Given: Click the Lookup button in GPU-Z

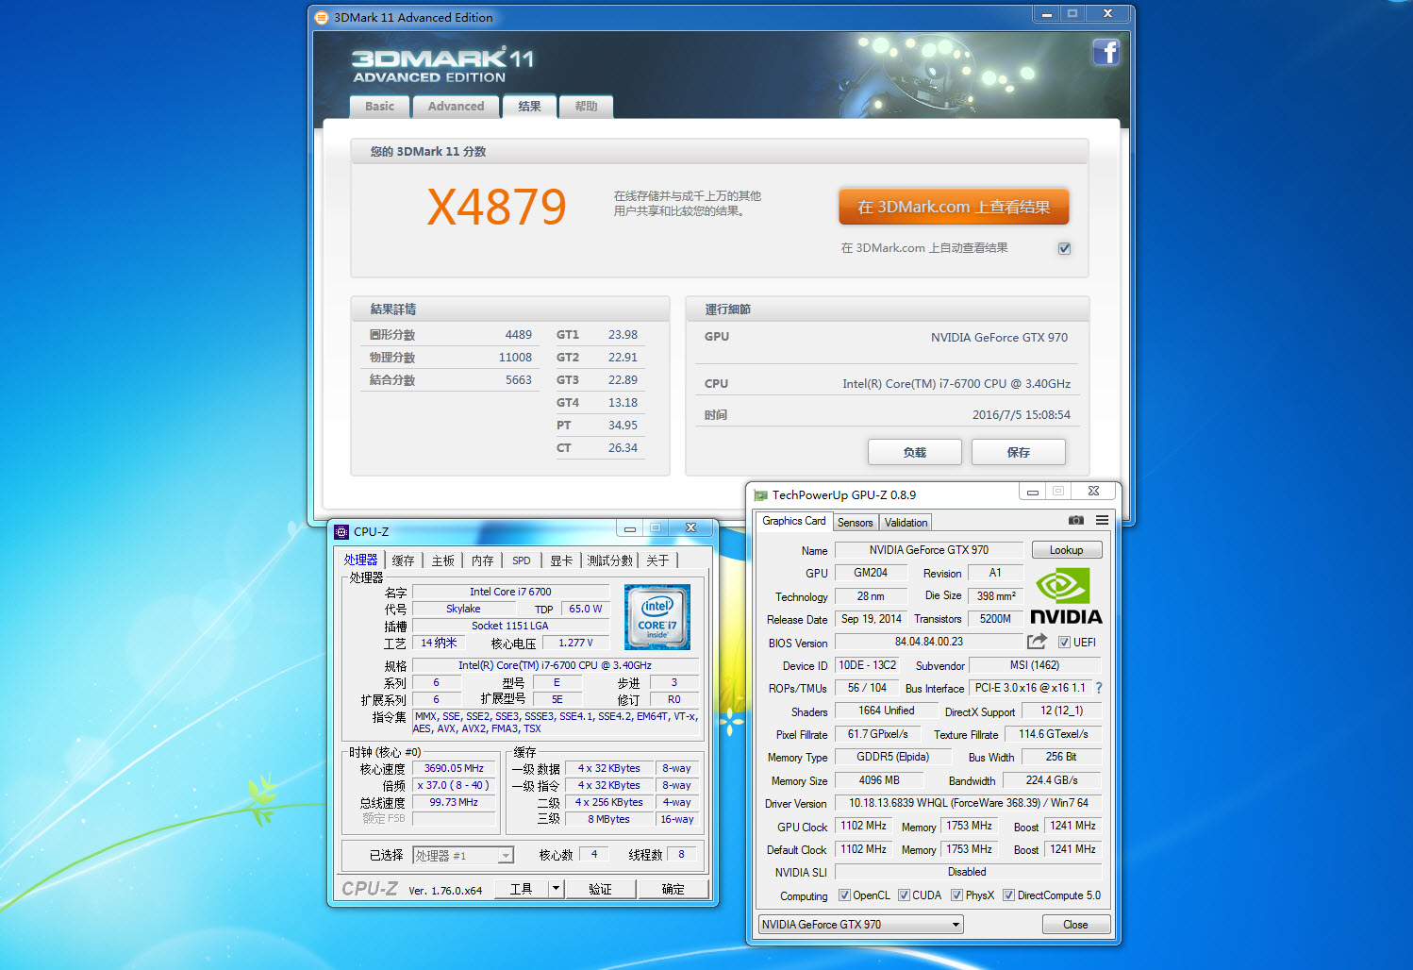Looking at the screenshot, I should 1067,550.
